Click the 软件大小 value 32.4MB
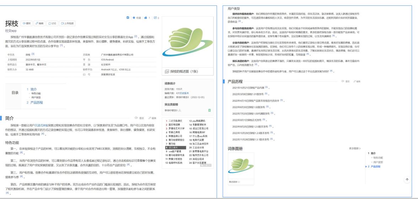The image size is (418, 199). pyautogui.click(x=30, y=69)
